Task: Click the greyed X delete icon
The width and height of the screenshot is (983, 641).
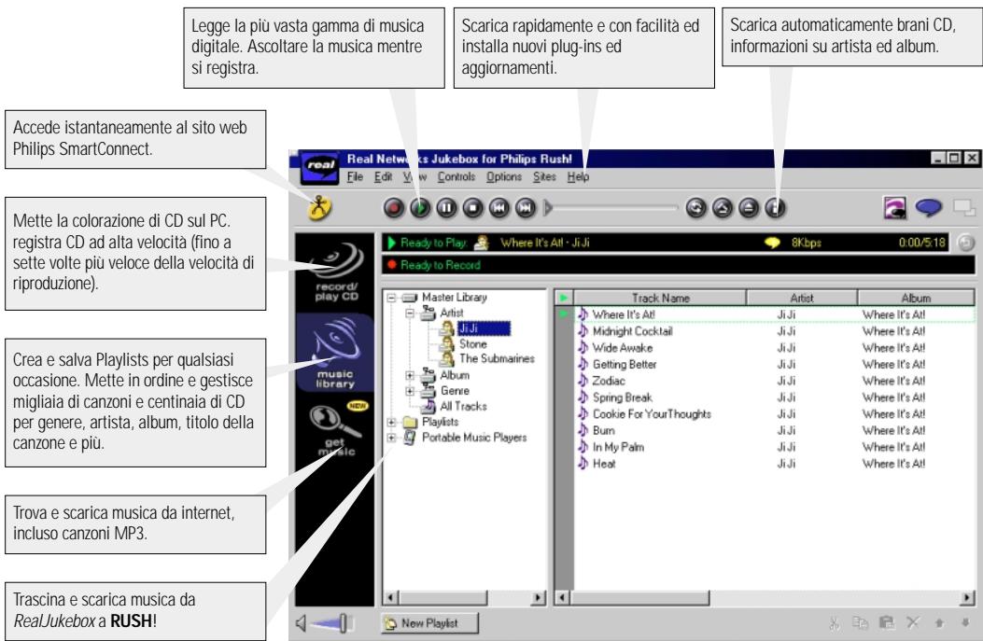Action: tap(913, 622)
